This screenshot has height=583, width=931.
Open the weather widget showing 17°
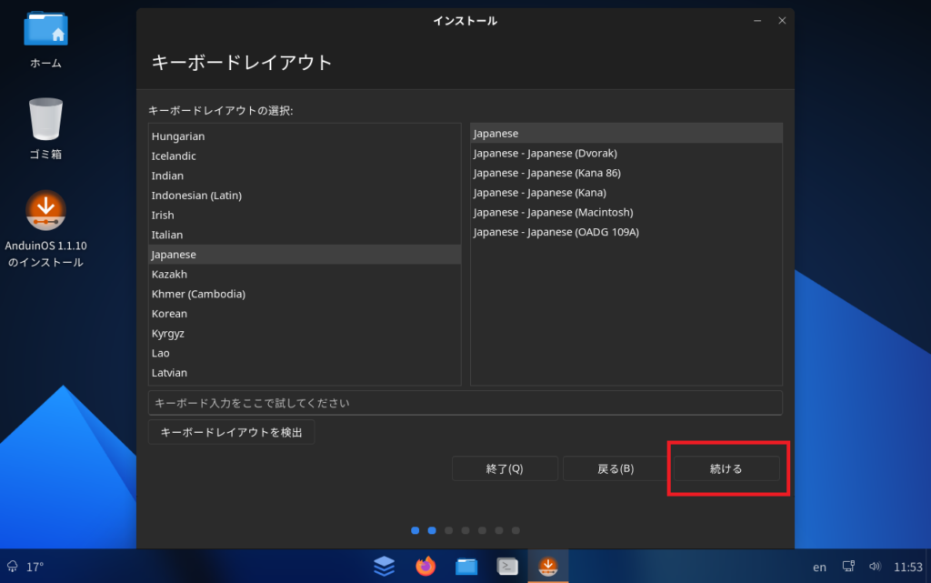[x=25, y=567]
